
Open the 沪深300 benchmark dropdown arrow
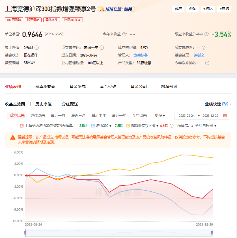(110, 126)
